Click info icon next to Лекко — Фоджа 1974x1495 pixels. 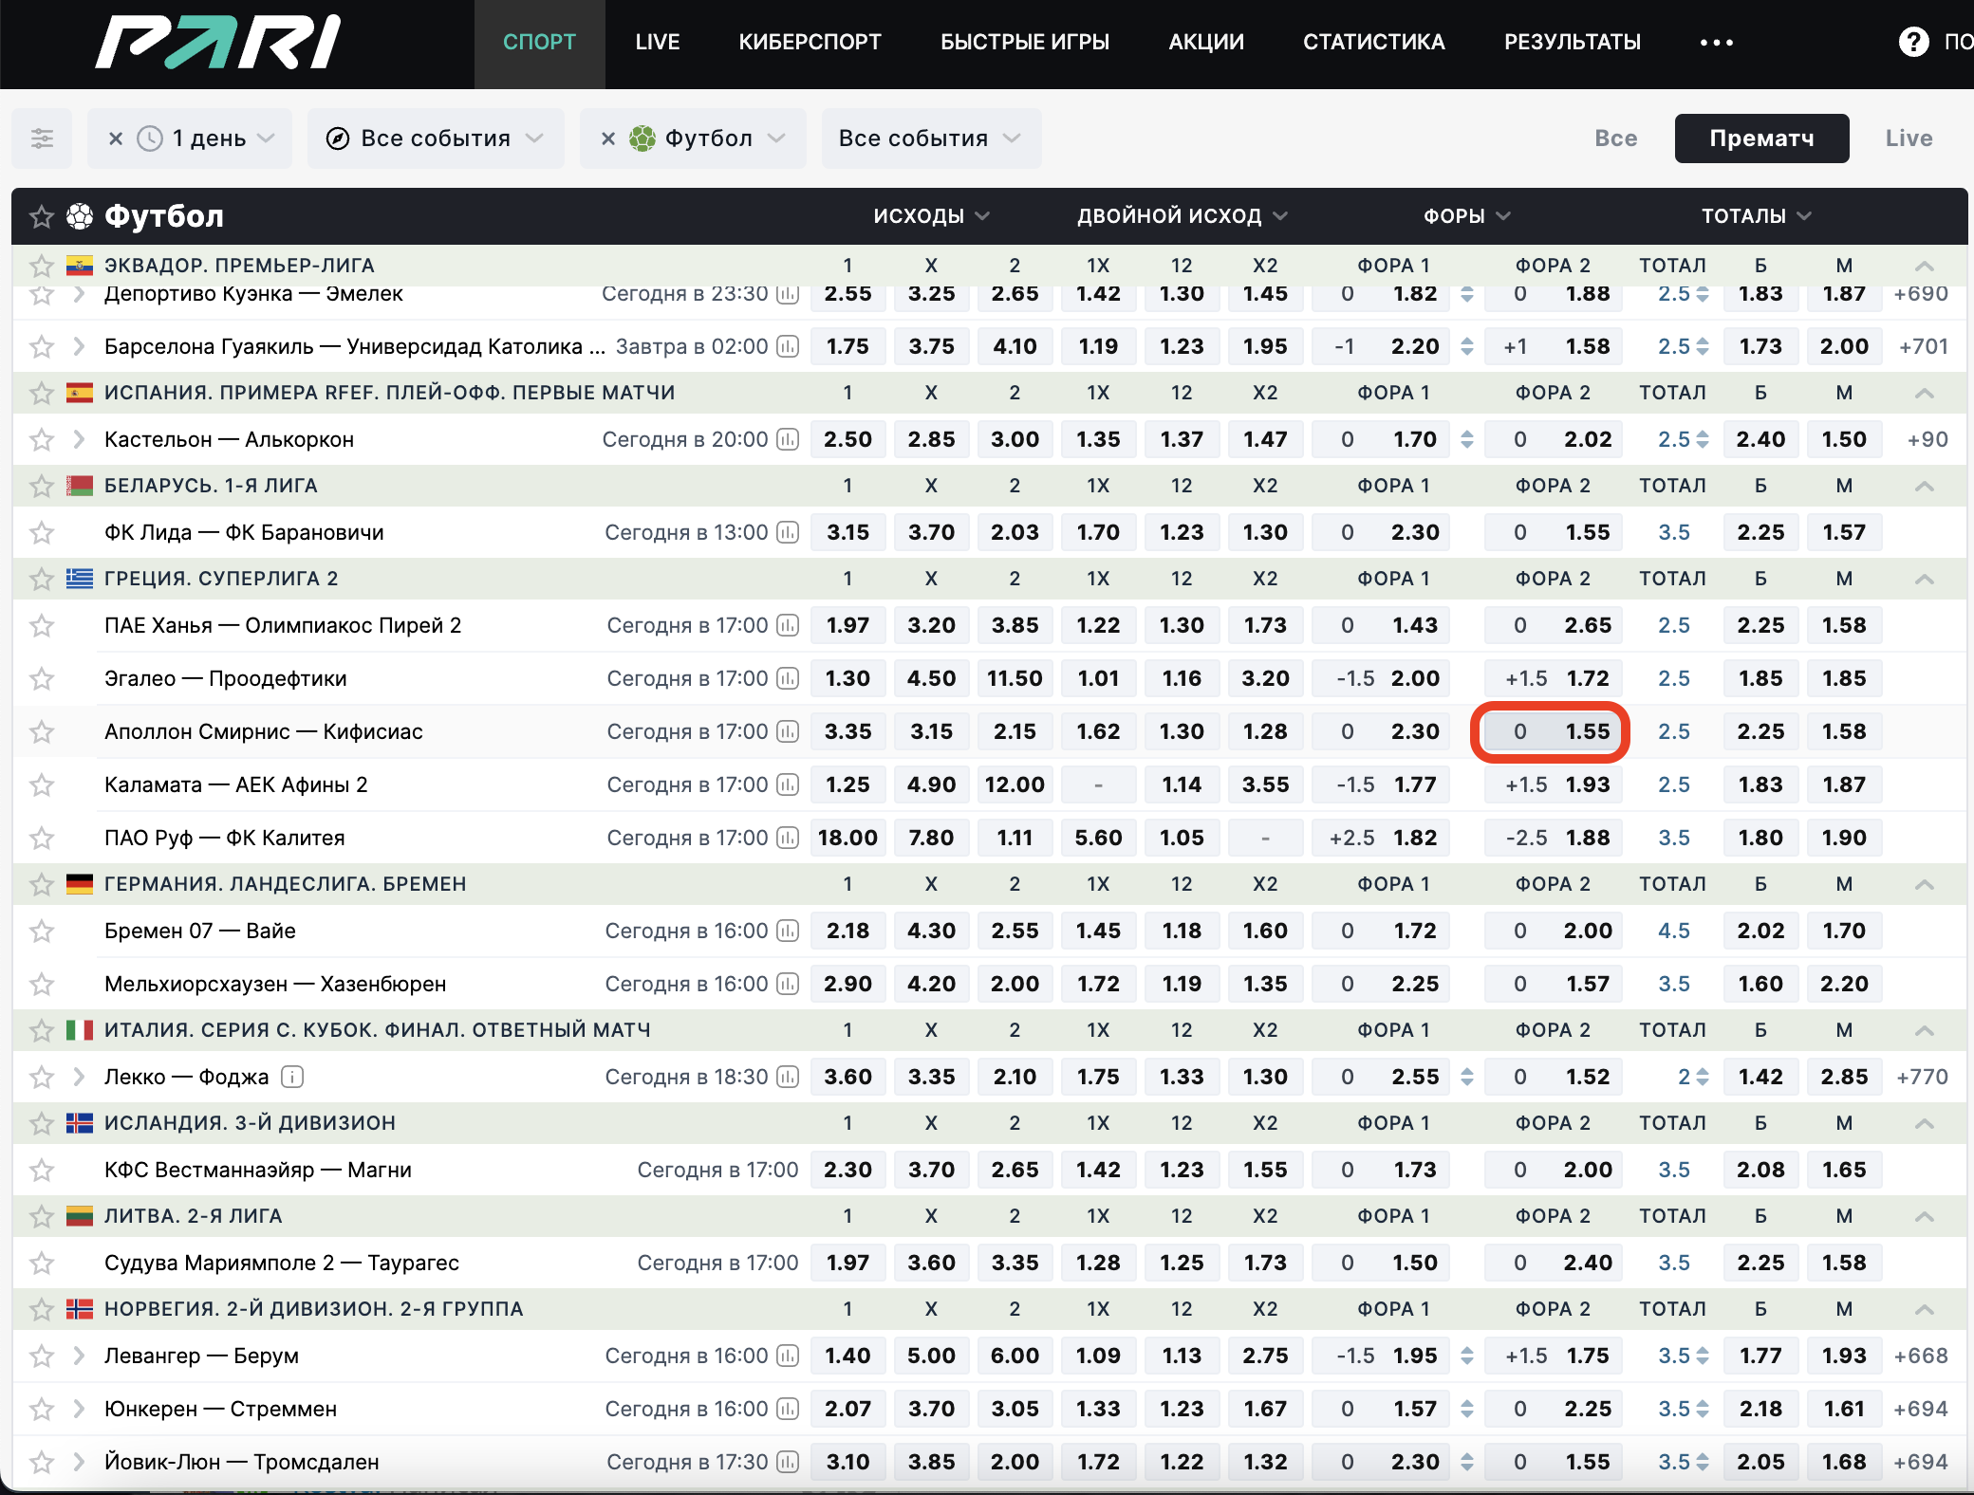coord(293,1077)
